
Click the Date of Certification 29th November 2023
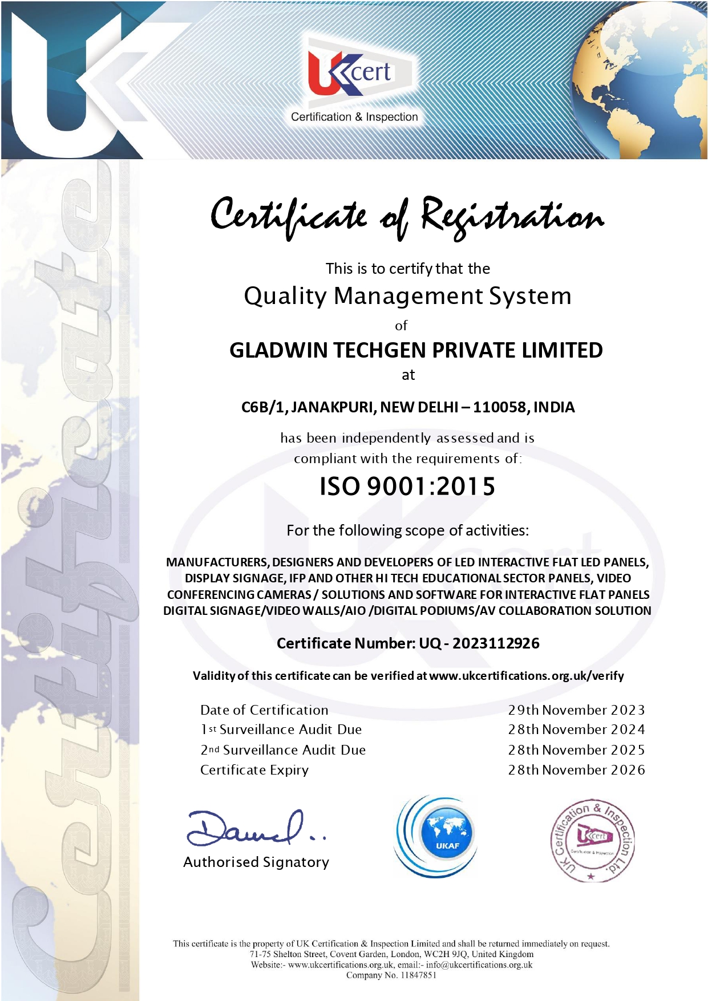tap(576, 710)
